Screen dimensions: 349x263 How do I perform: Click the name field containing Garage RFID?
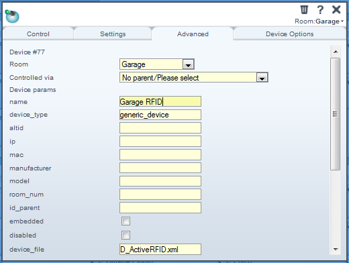click(160, 101)
